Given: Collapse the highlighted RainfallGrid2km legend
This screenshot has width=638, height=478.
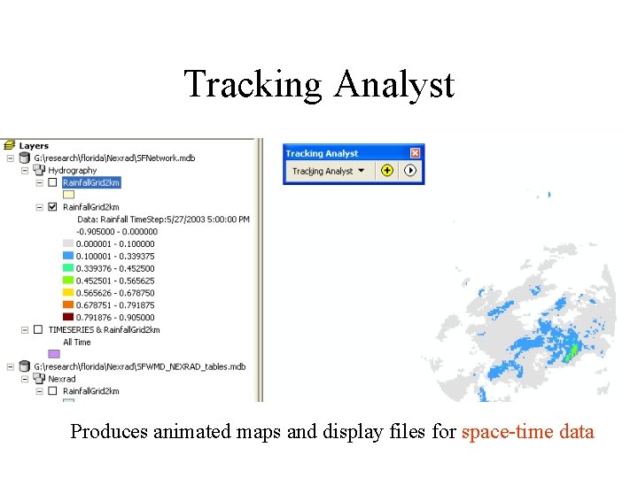Looking at the screenshot, I should coord(40,182).
